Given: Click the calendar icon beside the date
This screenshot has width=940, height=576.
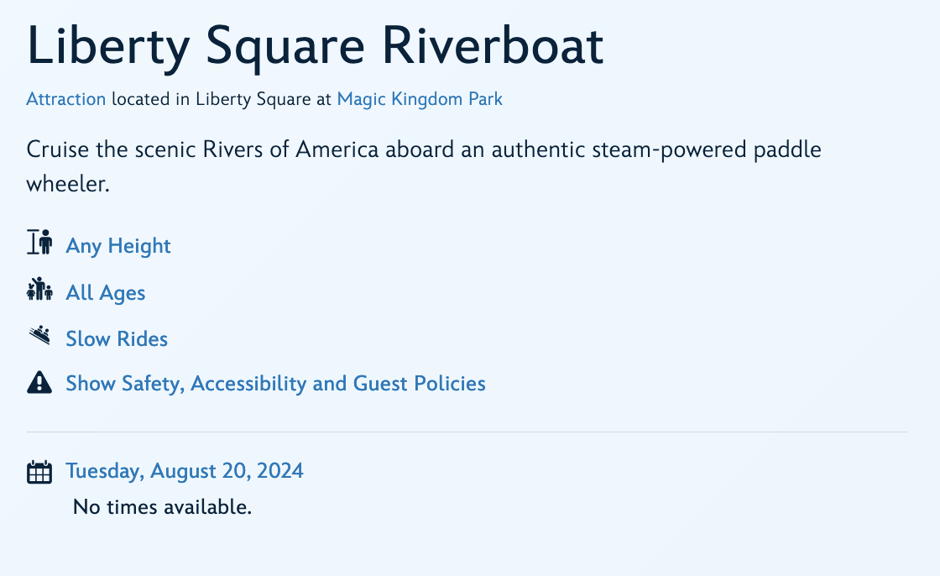Looking at the screenshot, I should 39,472.
